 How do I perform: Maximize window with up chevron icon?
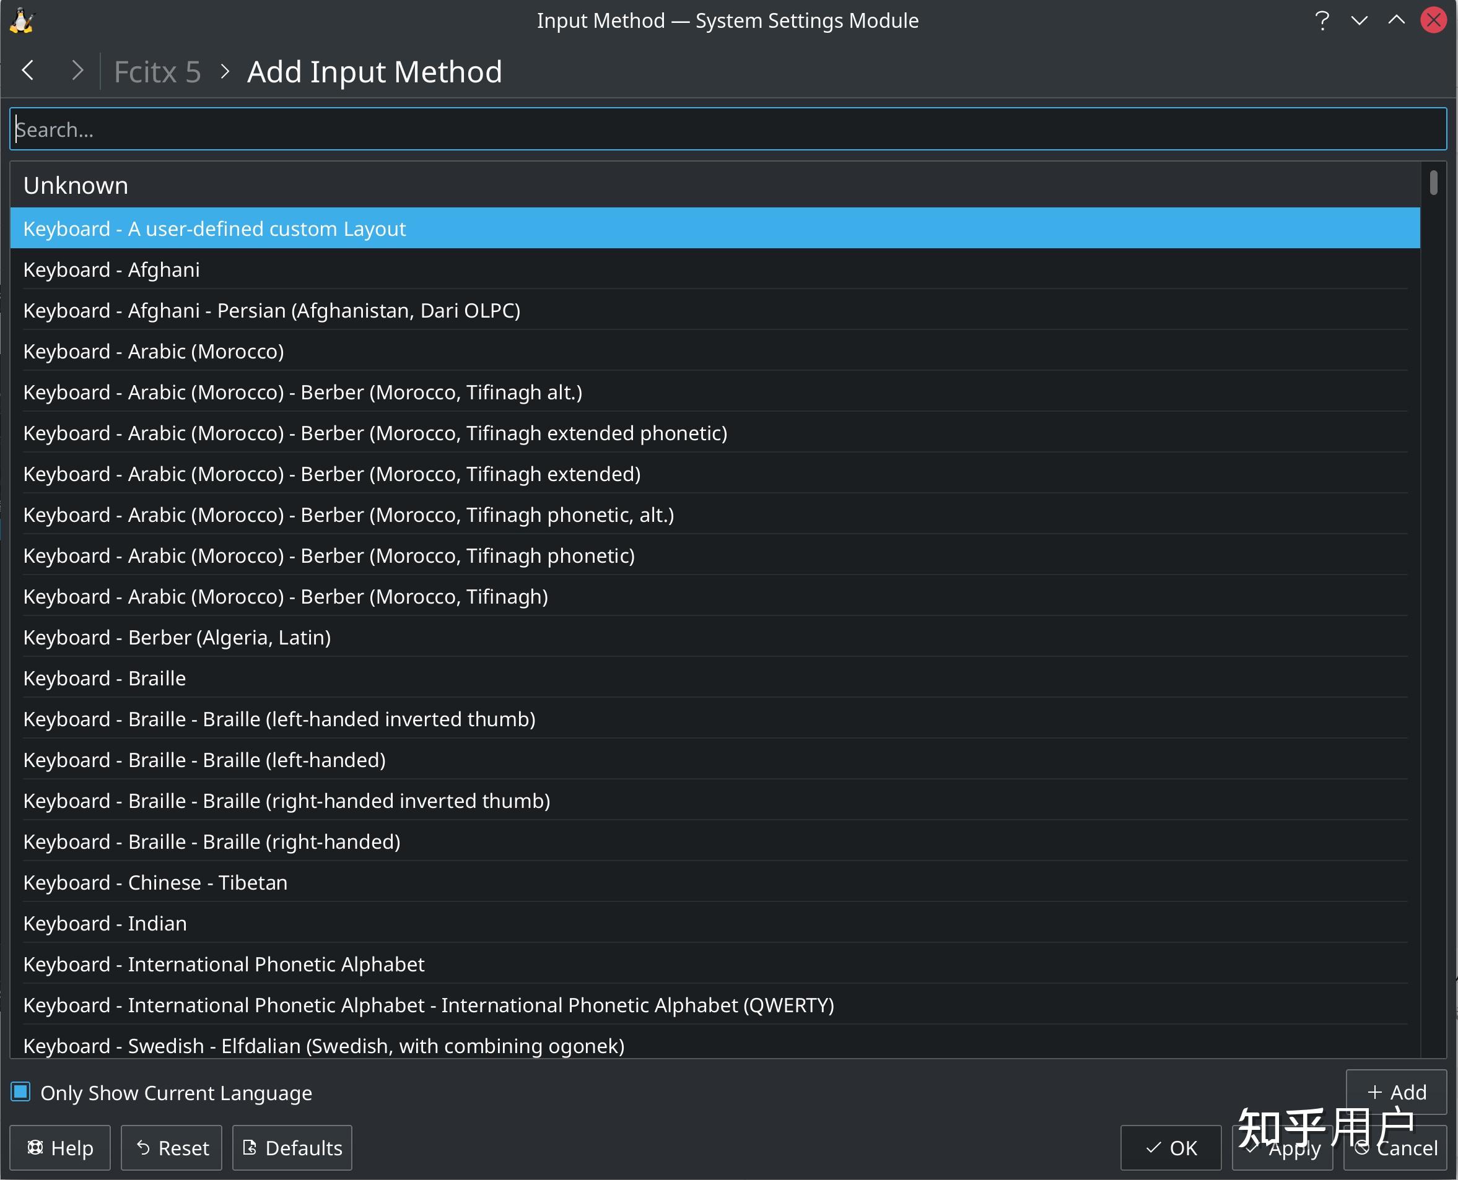pyautogui.click(x=1396, y=20)
